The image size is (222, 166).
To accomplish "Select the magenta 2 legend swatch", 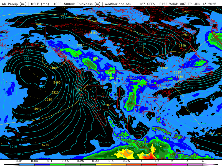I will click(x=180, y=165).
